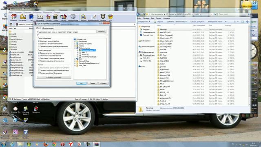Open the Windows Start button
The width and height of the screenshot is (261, 147).
pos(4,144)
